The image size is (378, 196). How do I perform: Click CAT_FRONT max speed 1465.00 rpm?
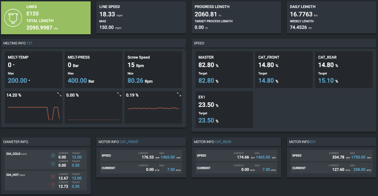(171, 157)
